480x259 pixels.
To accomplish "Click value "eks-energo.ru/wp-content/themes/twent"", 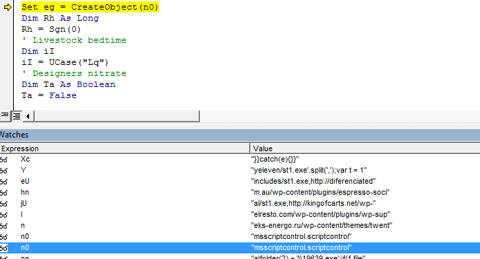I will pyautogui.click(x=322, y=225).
